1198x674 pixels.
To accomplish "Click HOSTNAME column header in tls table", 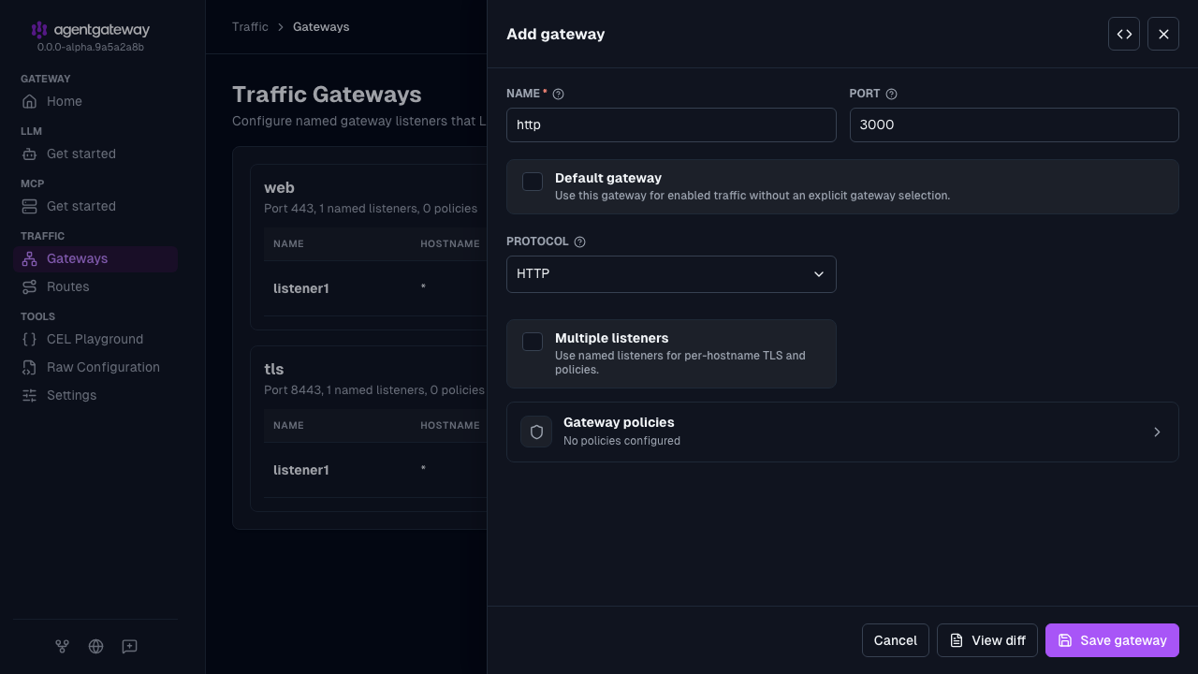I will point(450,425).
